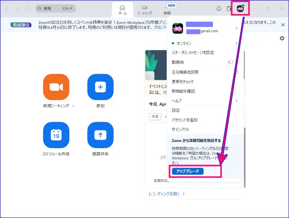Go back with the left arrow icon
The height and width of the screenshot is (218, 289).
tap(7, 9)
